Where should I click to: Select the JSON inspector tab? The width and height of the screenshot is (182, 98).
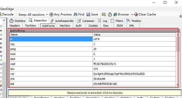(119, 26)
